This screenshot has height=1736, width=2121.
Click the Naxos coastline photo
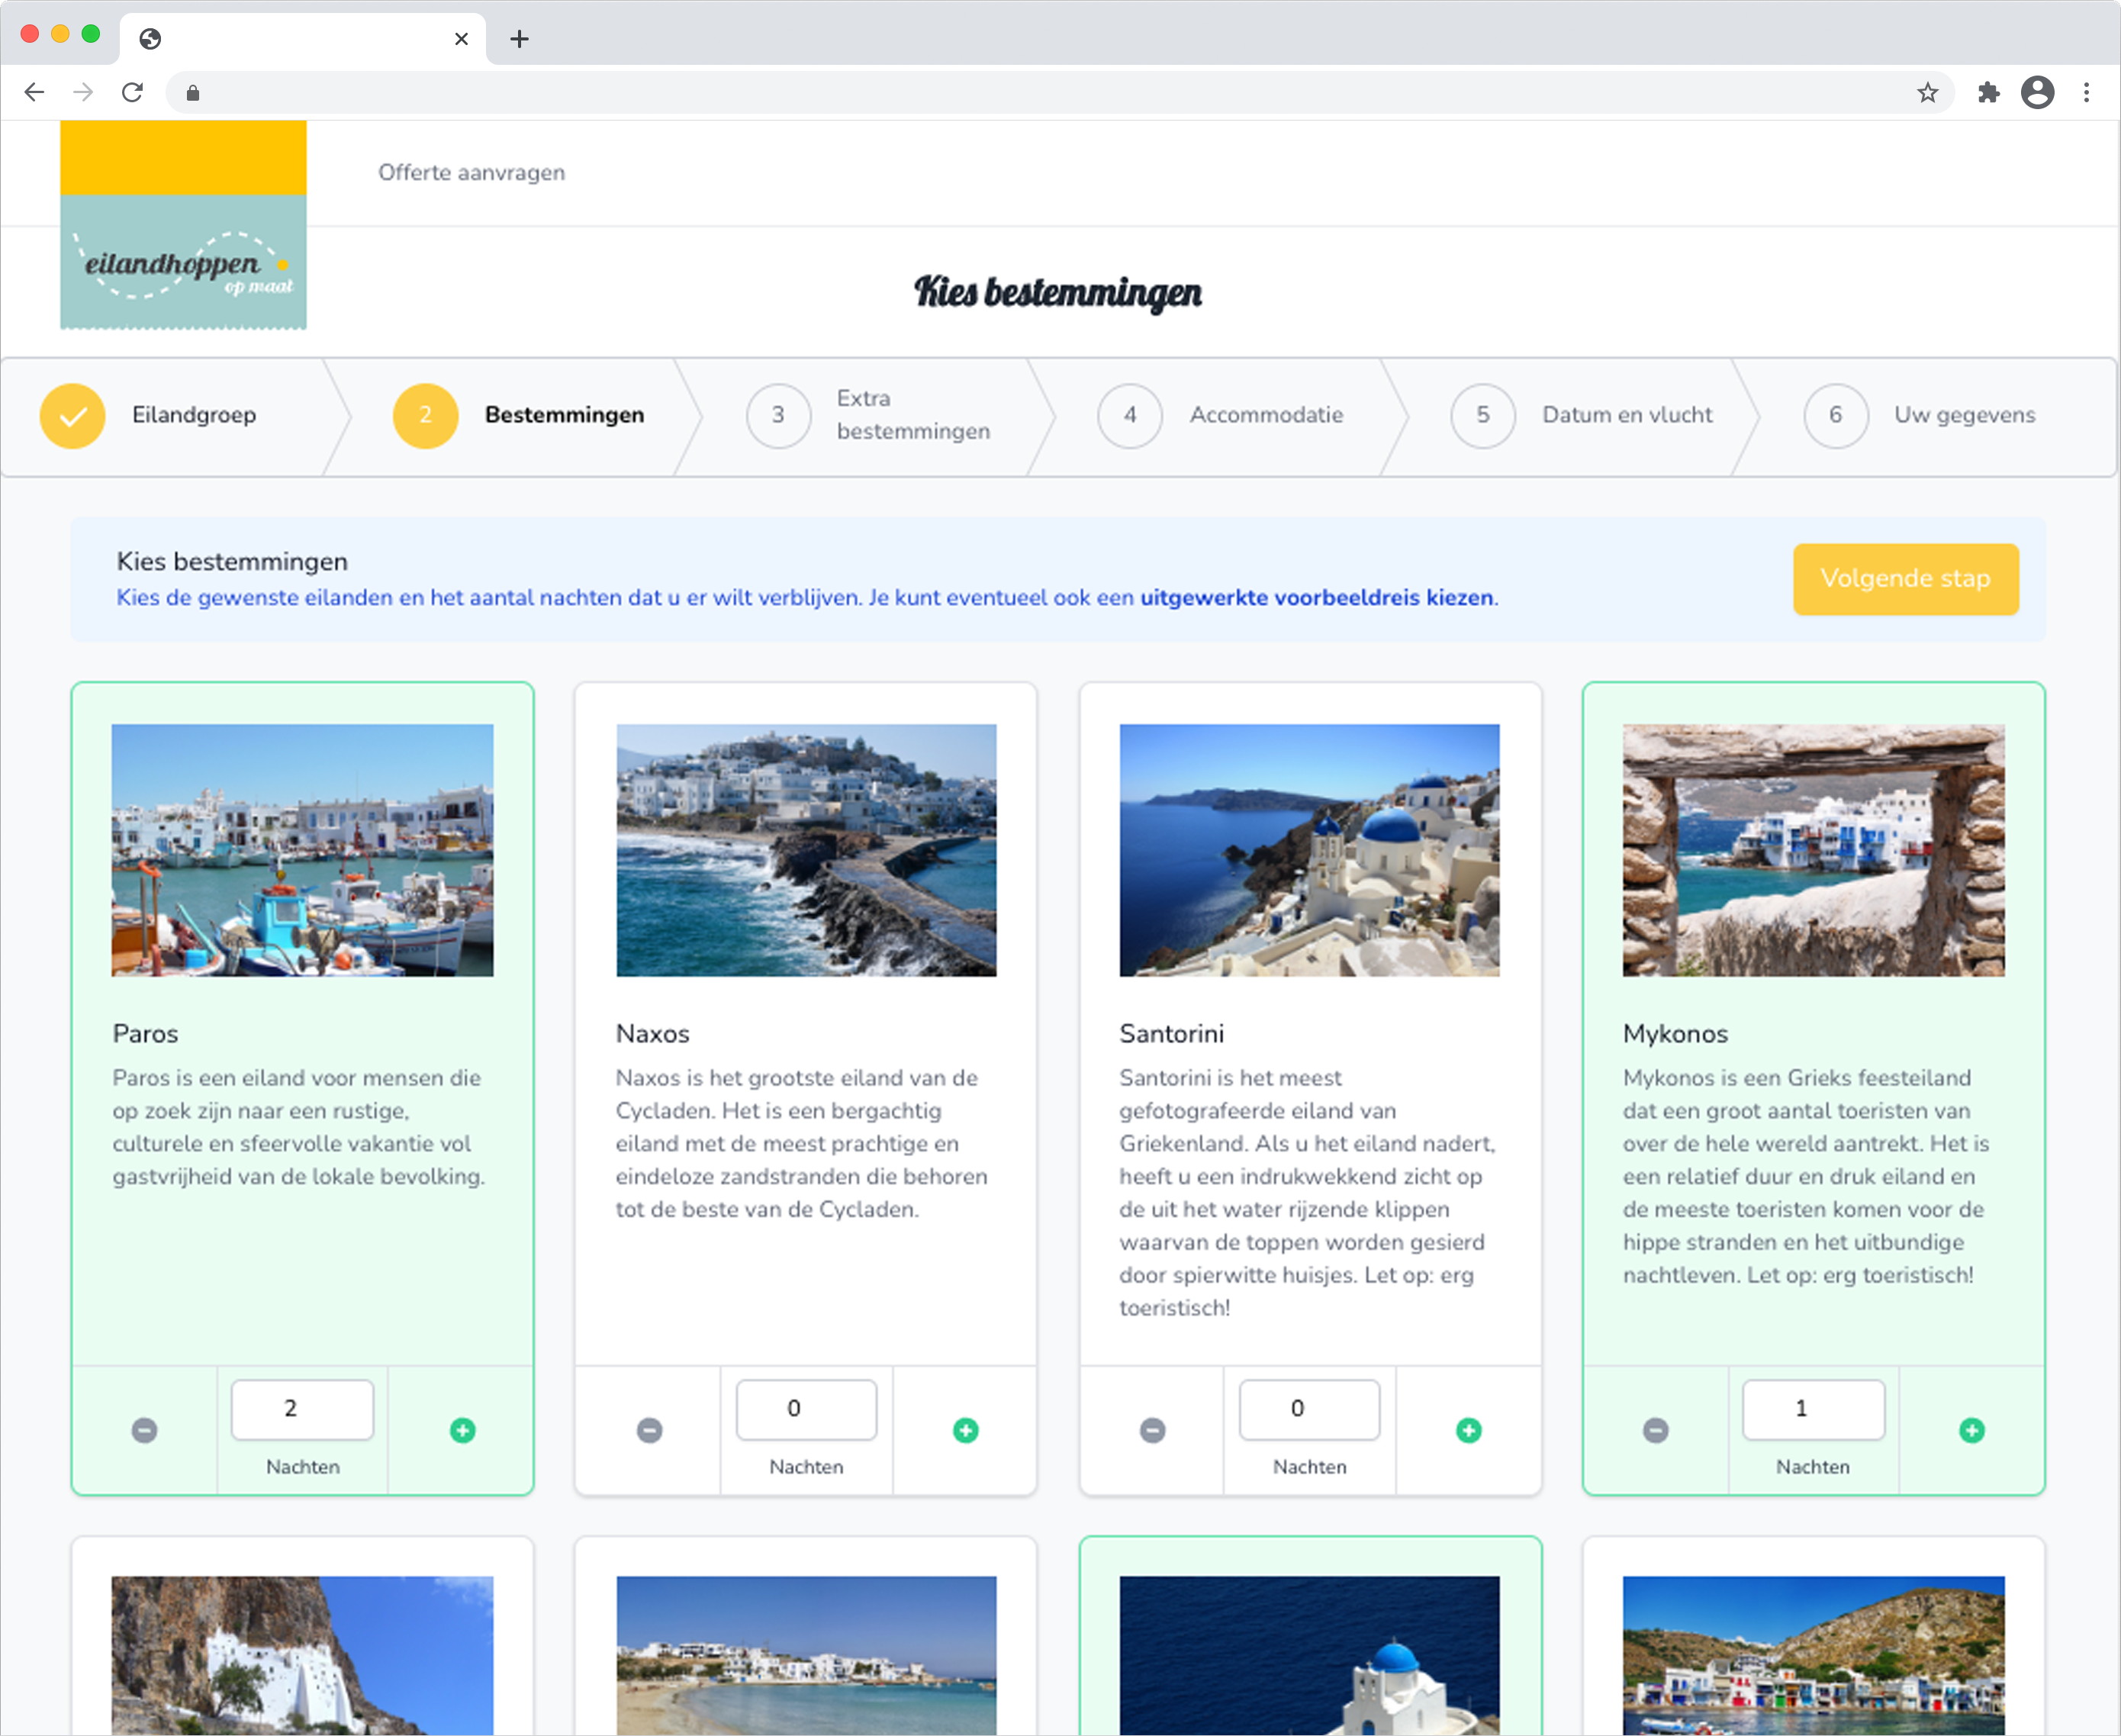tap(806, 850)
